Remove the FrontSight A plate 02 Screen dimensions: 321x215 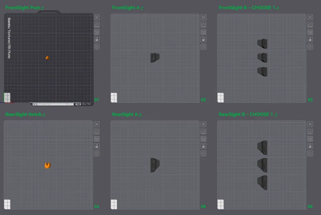203,18
